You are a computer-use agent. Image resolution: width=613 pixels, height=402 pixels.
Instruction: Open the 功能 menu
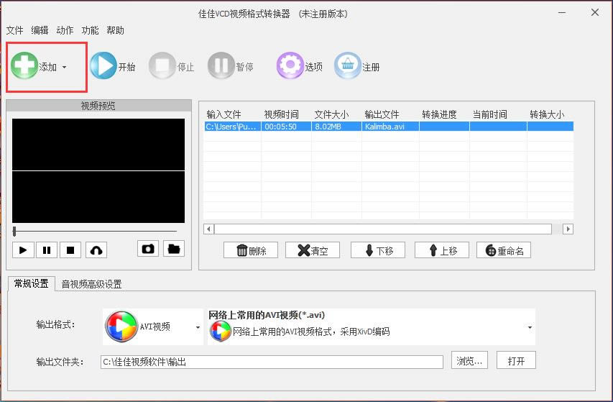coord(90,30)
